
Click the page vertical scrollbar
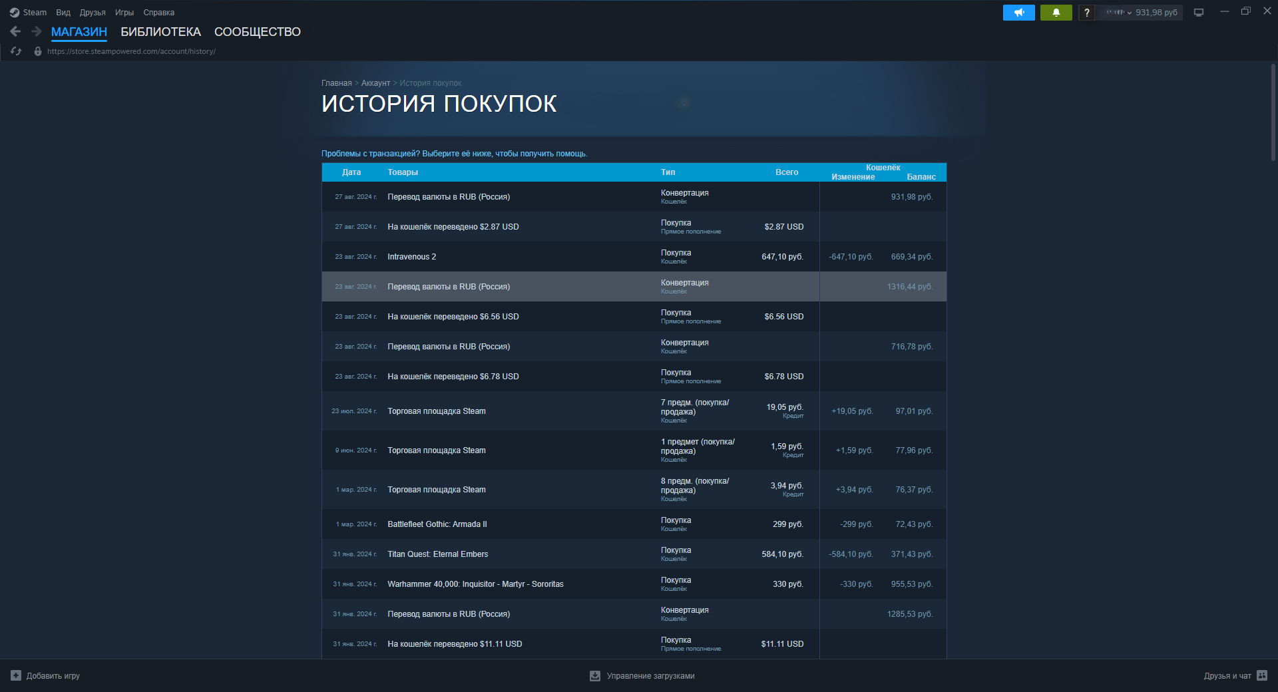pos(1273,112)
